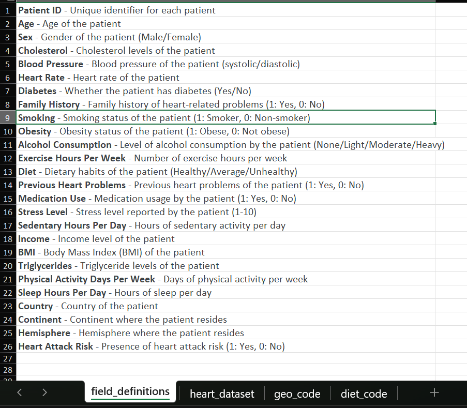Screen dimensions: 467x408
Task: Select row header 1
Action: pos(7,10)
